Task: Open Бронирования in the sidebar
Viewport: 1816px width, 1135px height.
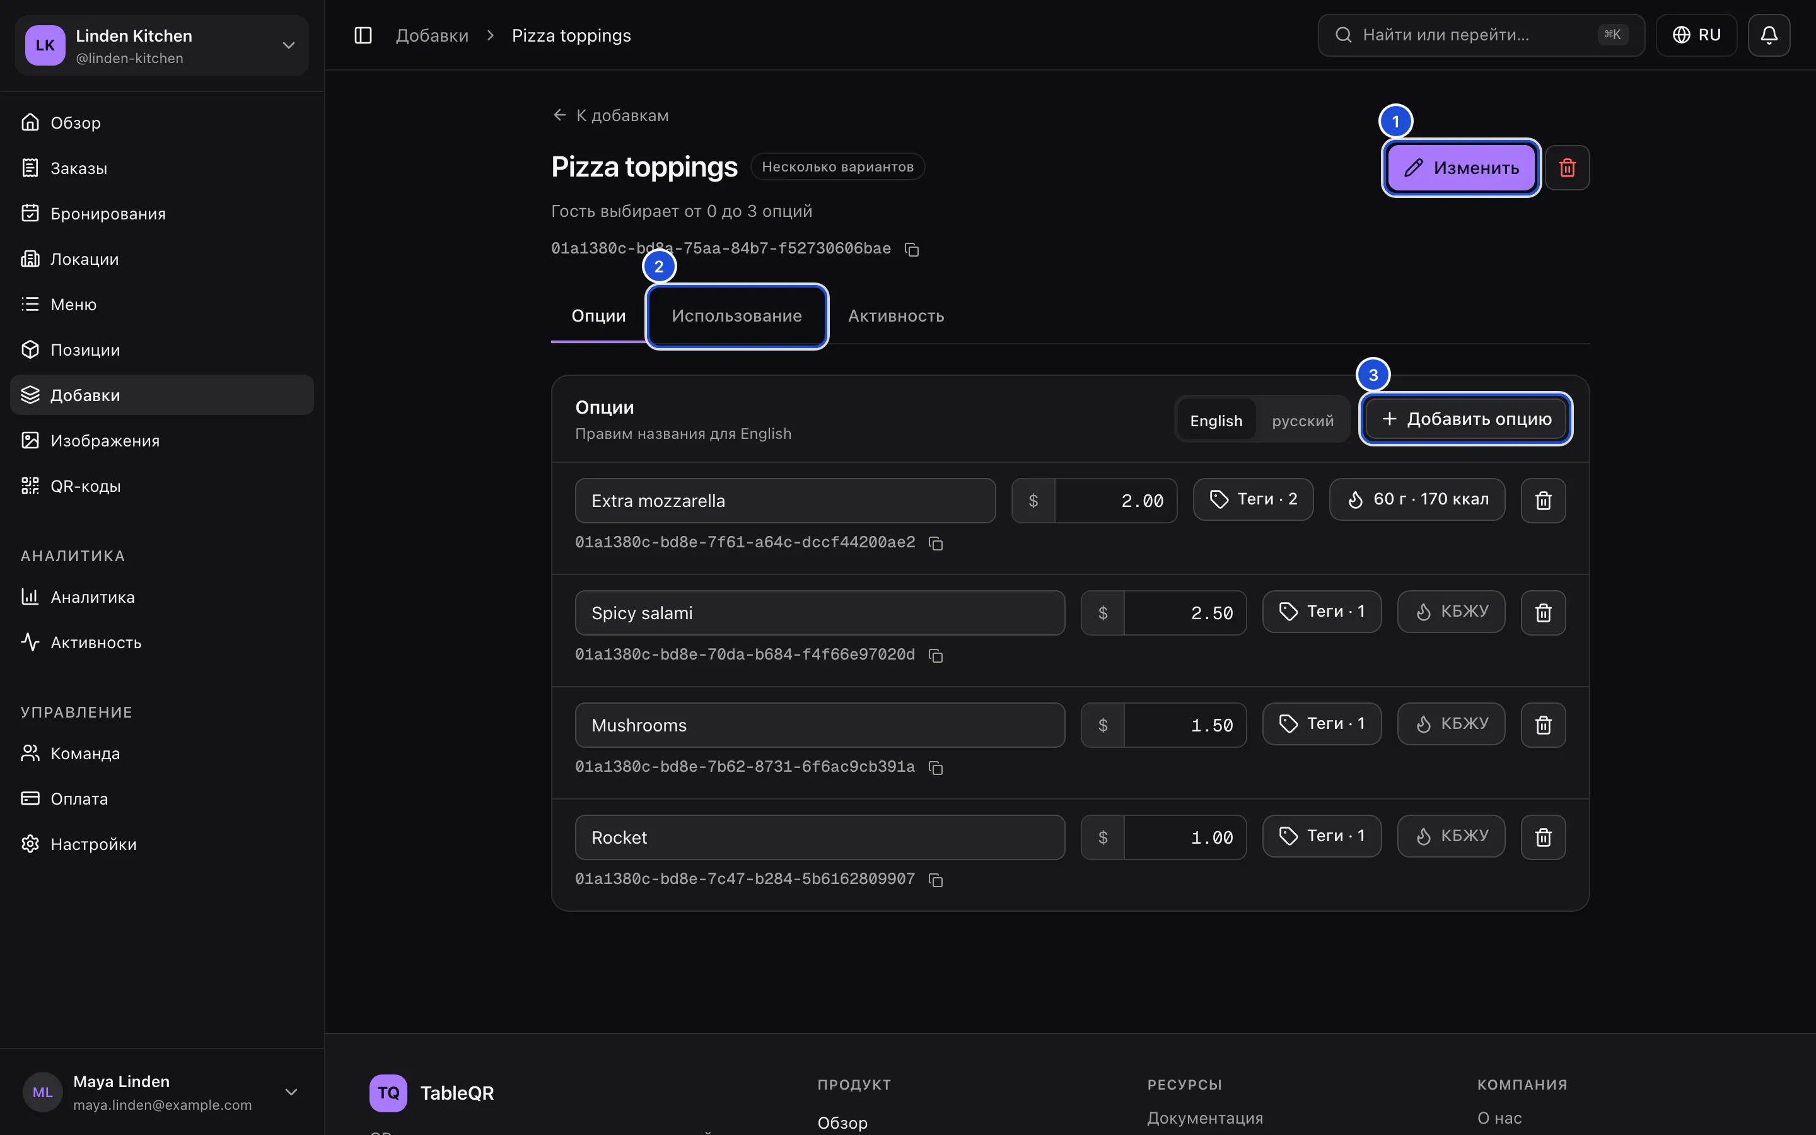Action: (162, 213)
